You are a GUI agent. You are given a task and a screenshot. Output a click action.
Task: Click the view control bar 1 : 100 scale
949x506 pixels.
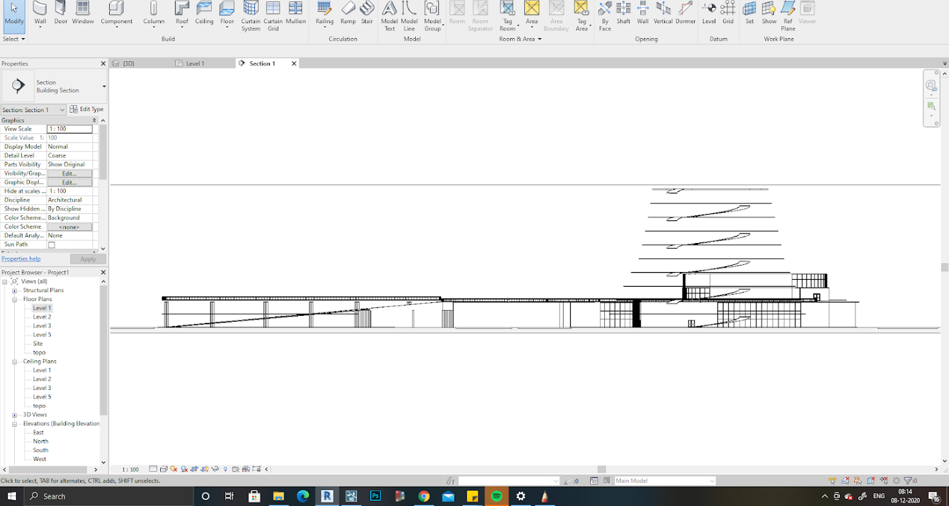(x=130, y=470)
